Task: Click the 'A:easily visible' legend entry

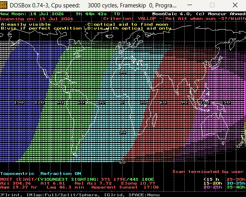Action: [26, 24]
